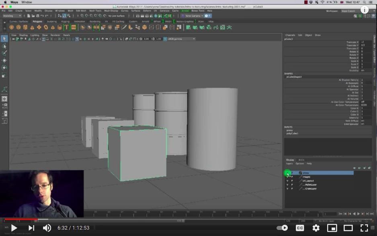Click the Save Scene icon
This screenshot has width=377, height=236.
(37, 16)
